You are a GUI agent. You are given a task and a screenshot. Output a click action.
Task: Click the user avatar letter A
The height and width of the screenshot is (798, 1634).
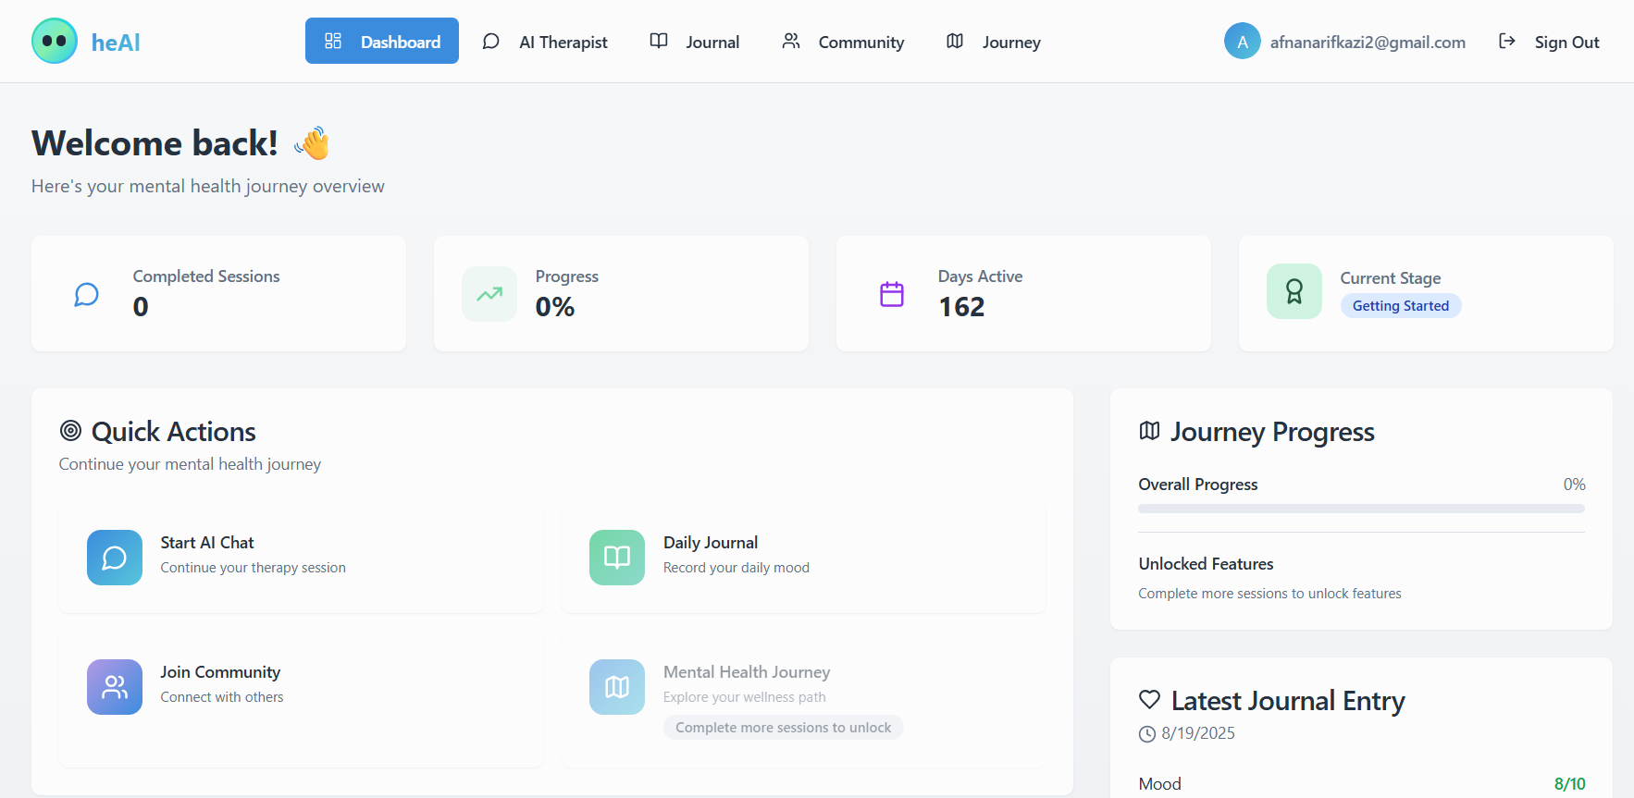[1242, 41]
